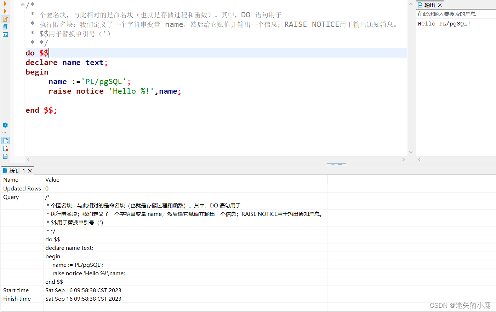The image size is (496, 312).
Task: Click the 'begin' keyword line in editor
Action: pyautogui.click(x=37, y=72)
